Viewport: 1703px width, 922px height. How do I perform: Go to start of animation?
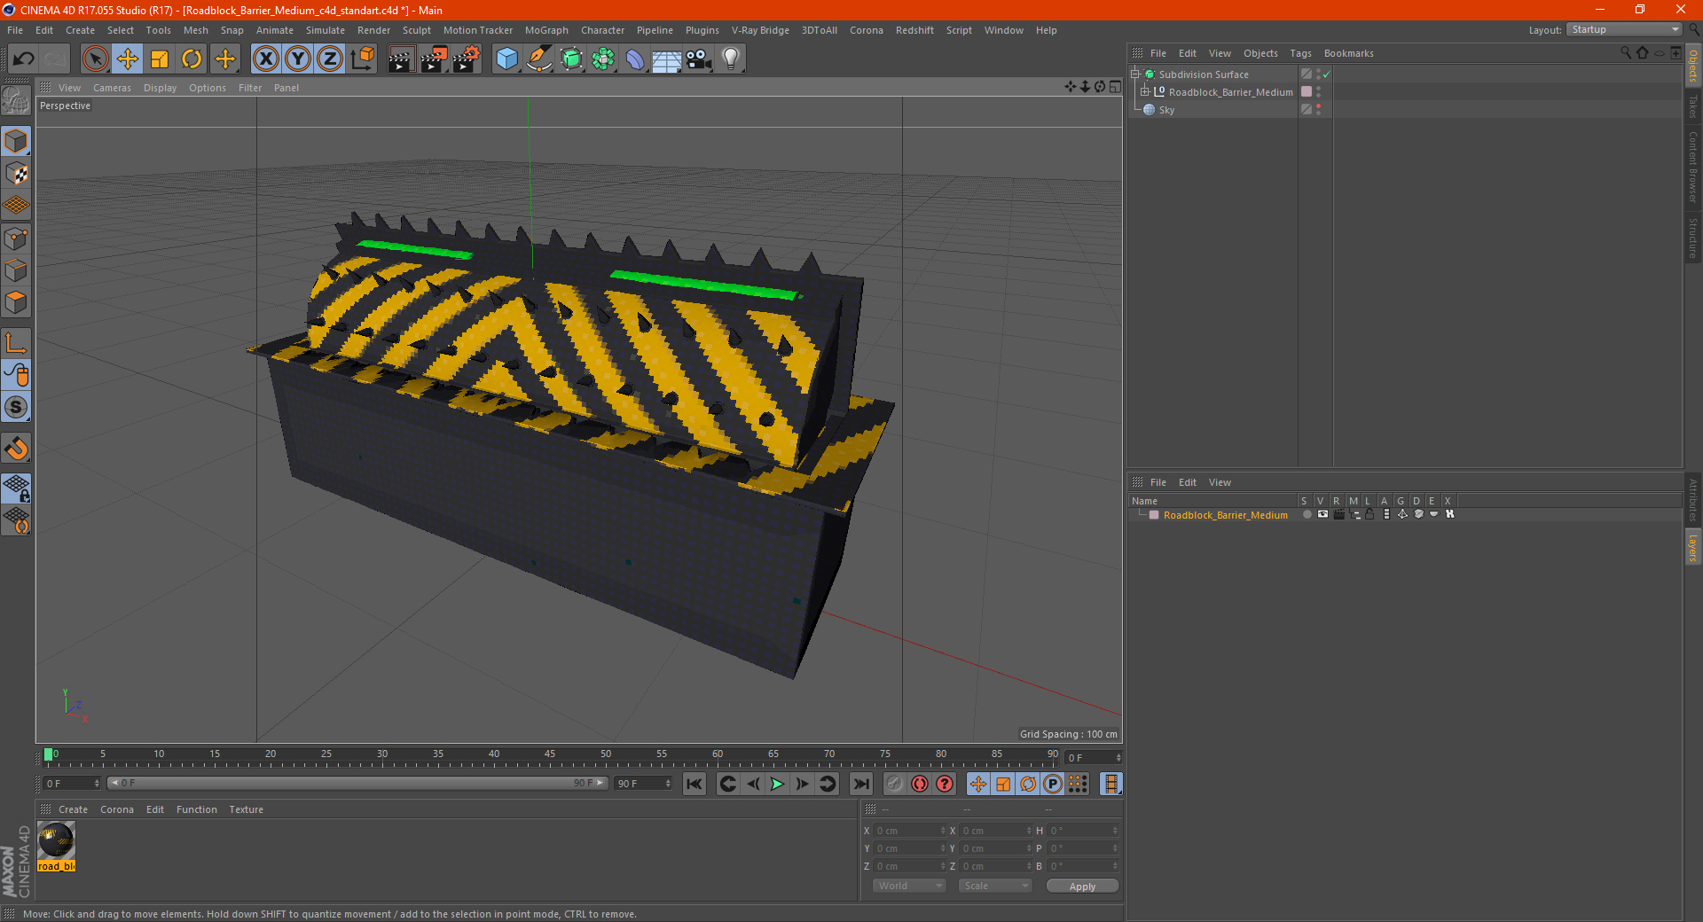point(695,784)
